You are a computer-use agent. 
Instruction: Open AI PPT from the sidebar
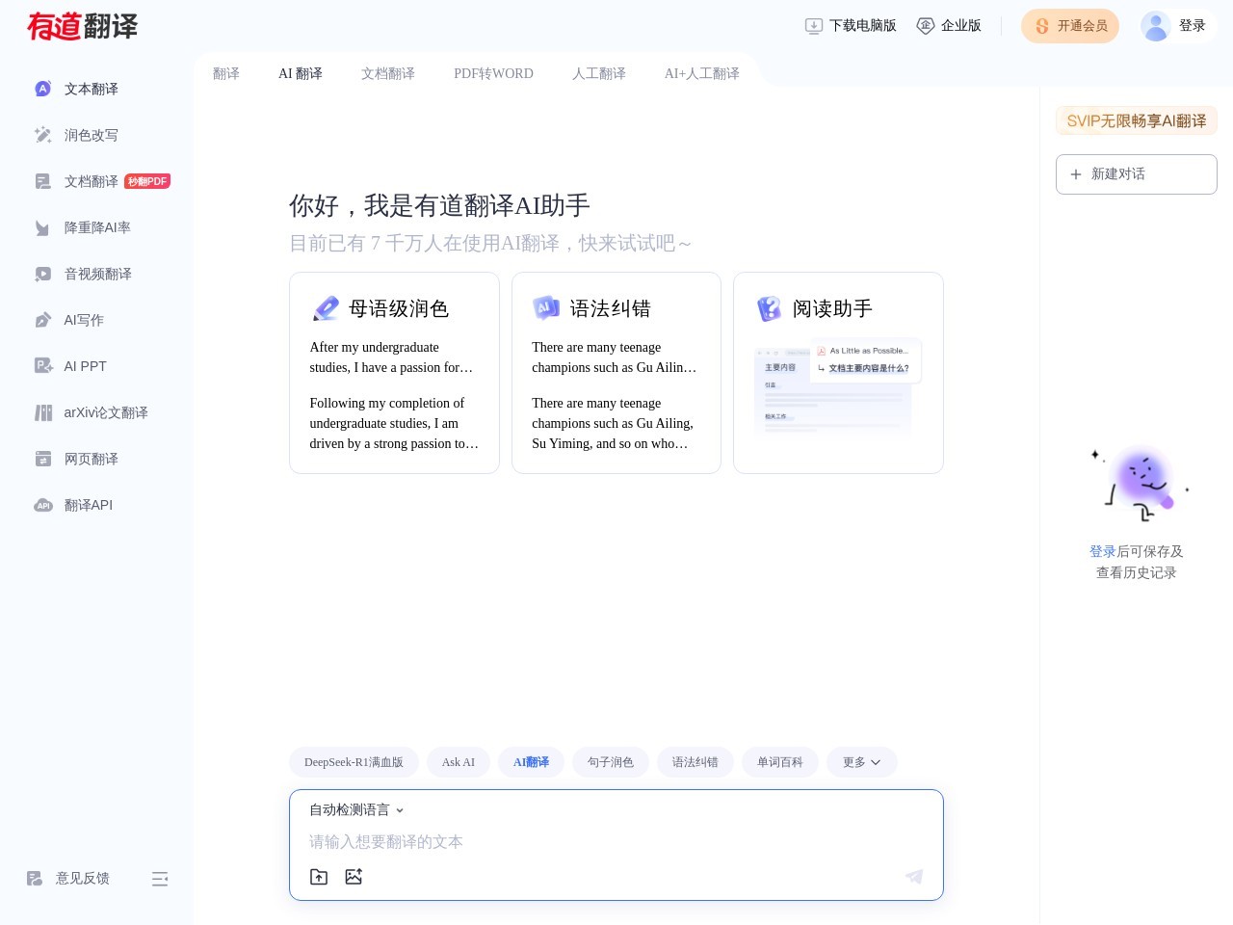(85, 366)
